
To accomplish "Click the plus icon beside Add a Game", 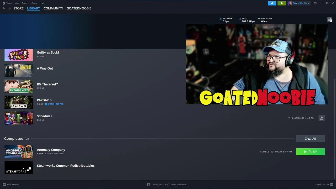I will click(x=4, y=185).
